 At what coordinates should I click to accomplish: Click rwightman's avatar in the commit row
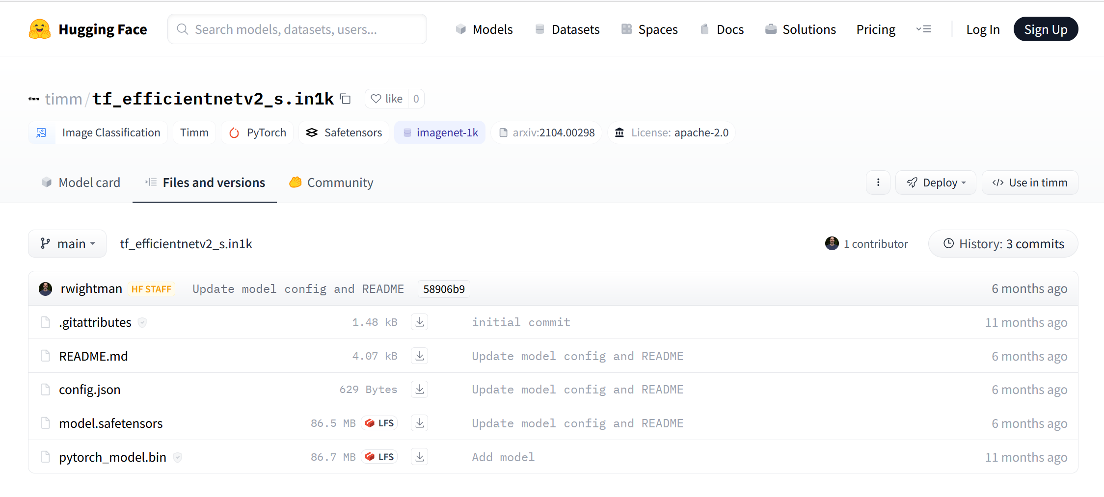(x=46, y=288)
